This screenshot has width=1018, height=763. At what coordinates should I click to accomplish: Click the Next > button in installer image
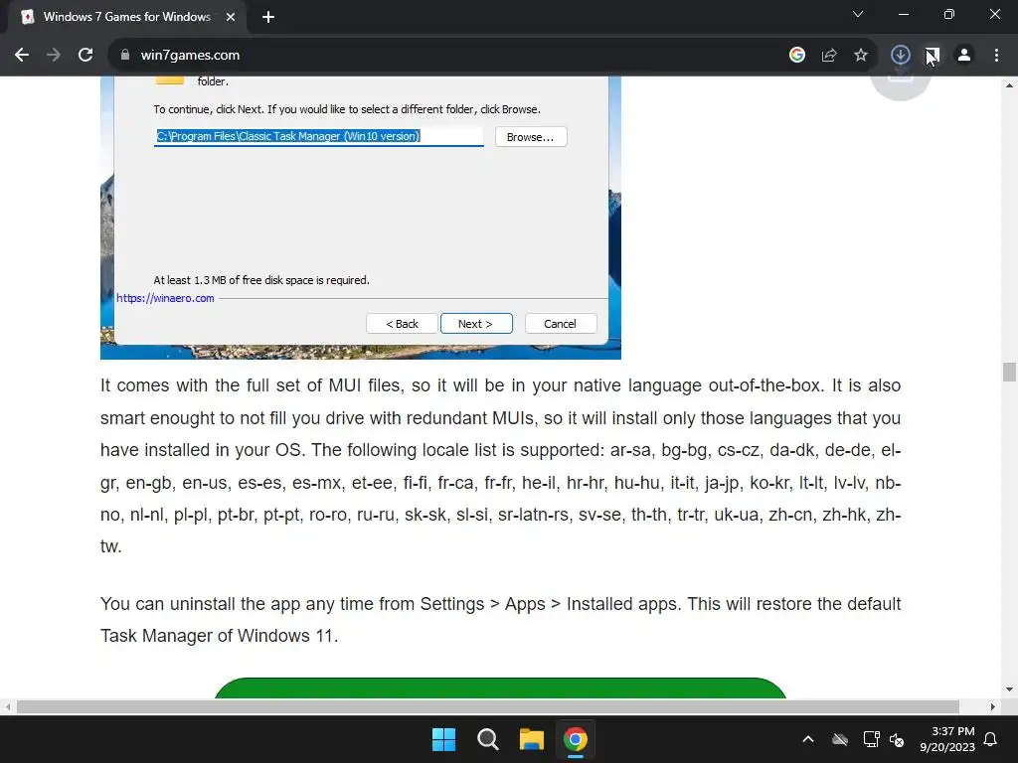coord(476,324)
